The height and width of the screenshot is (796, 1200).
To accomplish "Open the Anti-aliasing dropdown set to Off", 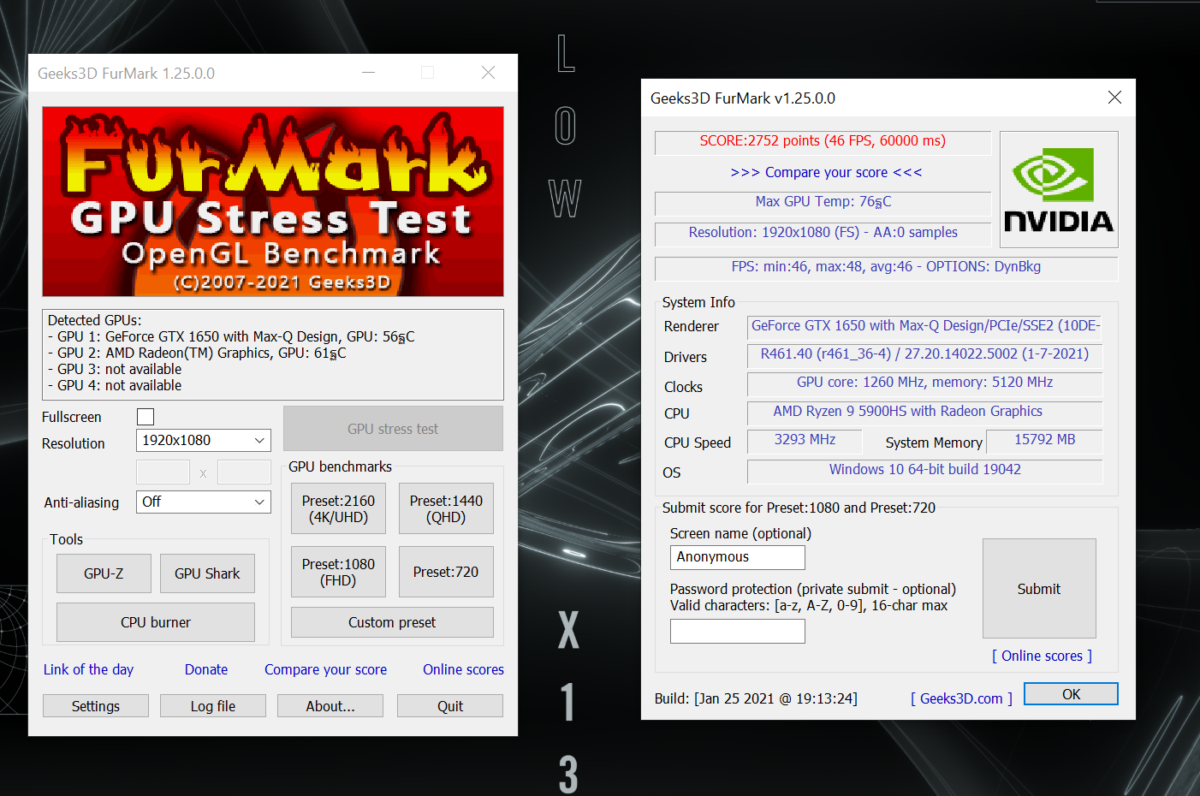I will [x=204, y=502].
